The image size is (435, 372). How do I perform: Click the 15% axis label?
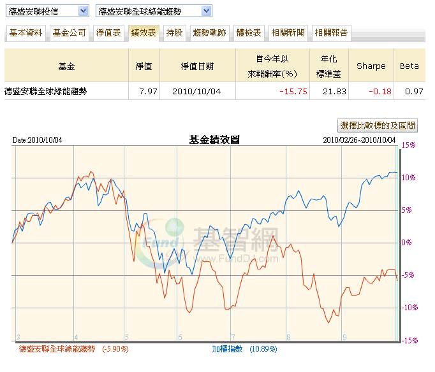point(409,145)
